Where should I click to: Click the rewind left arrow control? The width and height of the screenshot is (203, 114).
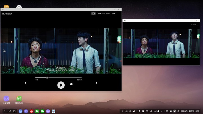pos(25,83)
